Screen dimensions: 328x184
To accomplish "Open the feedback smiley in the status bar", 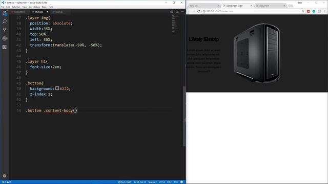I will tap(181, 182).
